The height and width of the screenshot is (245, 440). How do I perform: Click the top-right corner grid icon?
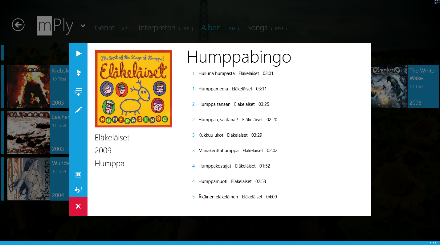point(436,2)
